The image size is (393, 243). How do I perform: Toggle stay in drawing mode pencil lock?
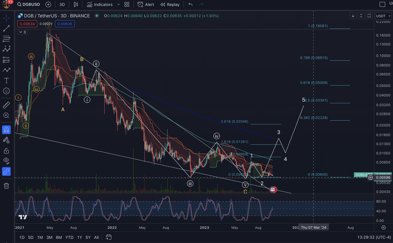[x=6, y=140]
